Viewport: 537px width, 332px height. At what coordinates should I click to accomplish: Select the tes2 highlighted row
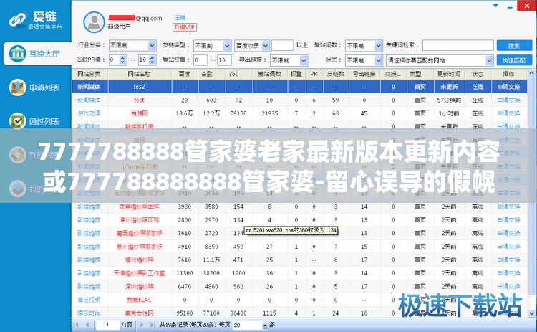point(299,87)
